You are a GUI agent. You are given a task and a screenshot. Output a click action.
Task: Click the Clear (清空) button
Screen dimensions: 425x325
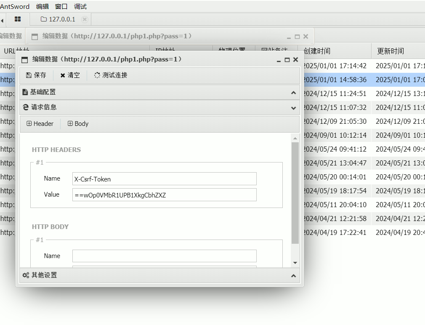click(x=70, y=75)
